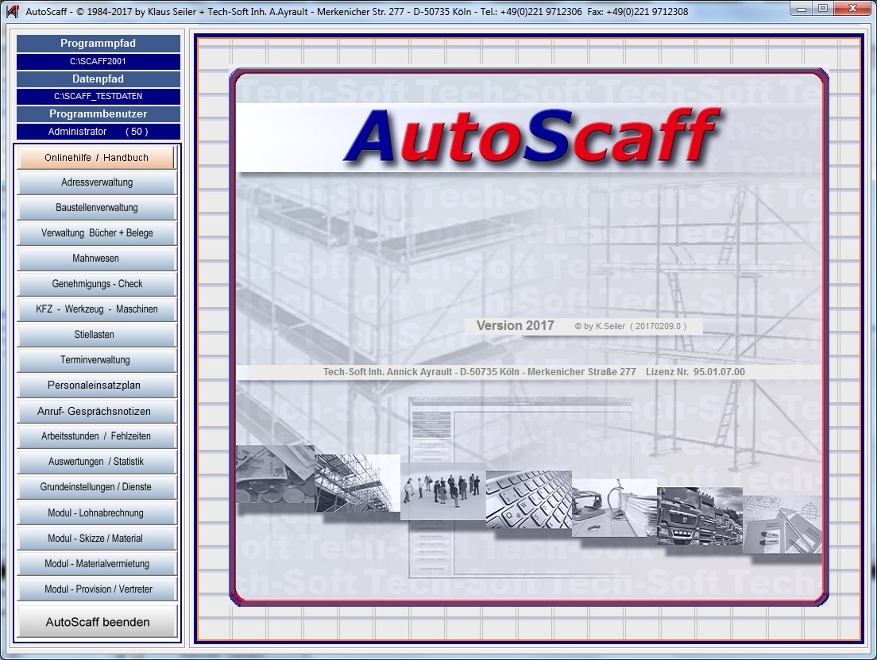Viewport: 877px width, 660px height.
Task: Click the scaffolding photo thumbnail
Action: [x=357, y=483]
